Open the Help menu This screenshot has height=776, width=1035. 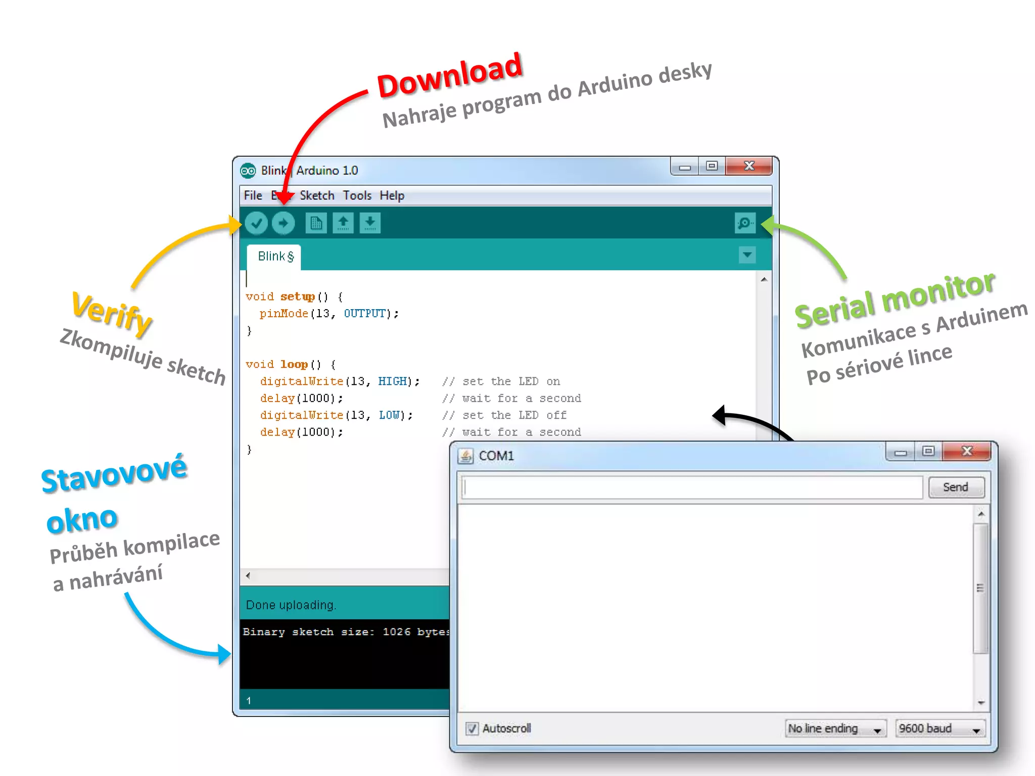click(x=392, y=196)
